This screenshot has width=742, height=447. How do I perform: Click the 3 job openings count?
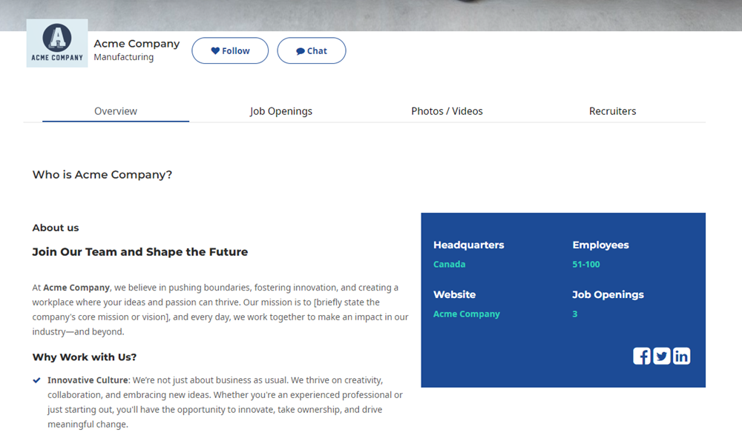coord(574,314)
